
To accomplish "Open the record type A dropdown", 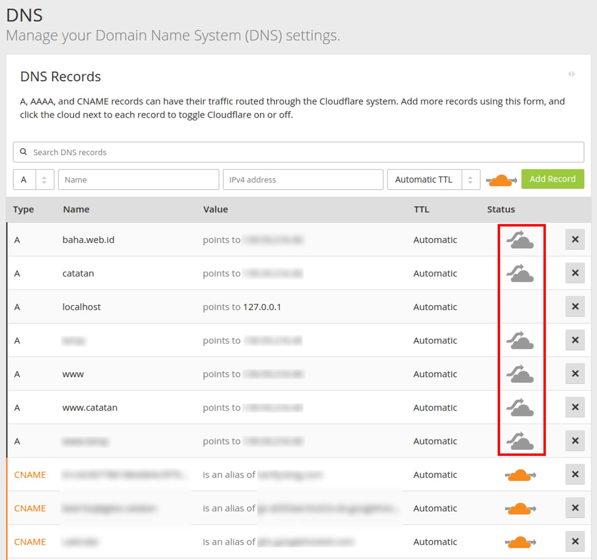I will [34, 180].
